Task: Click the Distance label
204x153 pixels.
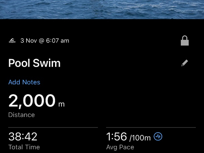Action: [21, 115]
